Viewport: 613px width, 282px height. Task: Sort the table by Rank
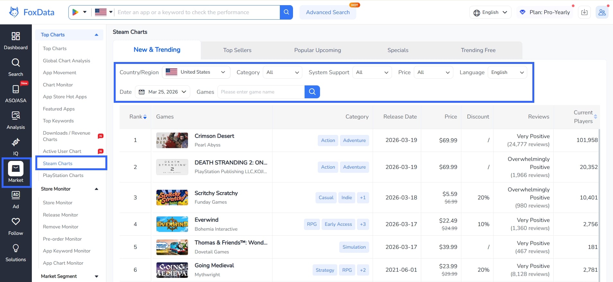[x=145, y=117]
